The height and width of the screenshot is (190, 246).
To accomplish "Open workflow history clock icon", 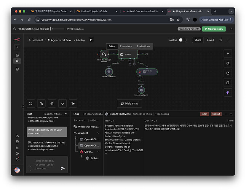I will click(x=220, y=40).
